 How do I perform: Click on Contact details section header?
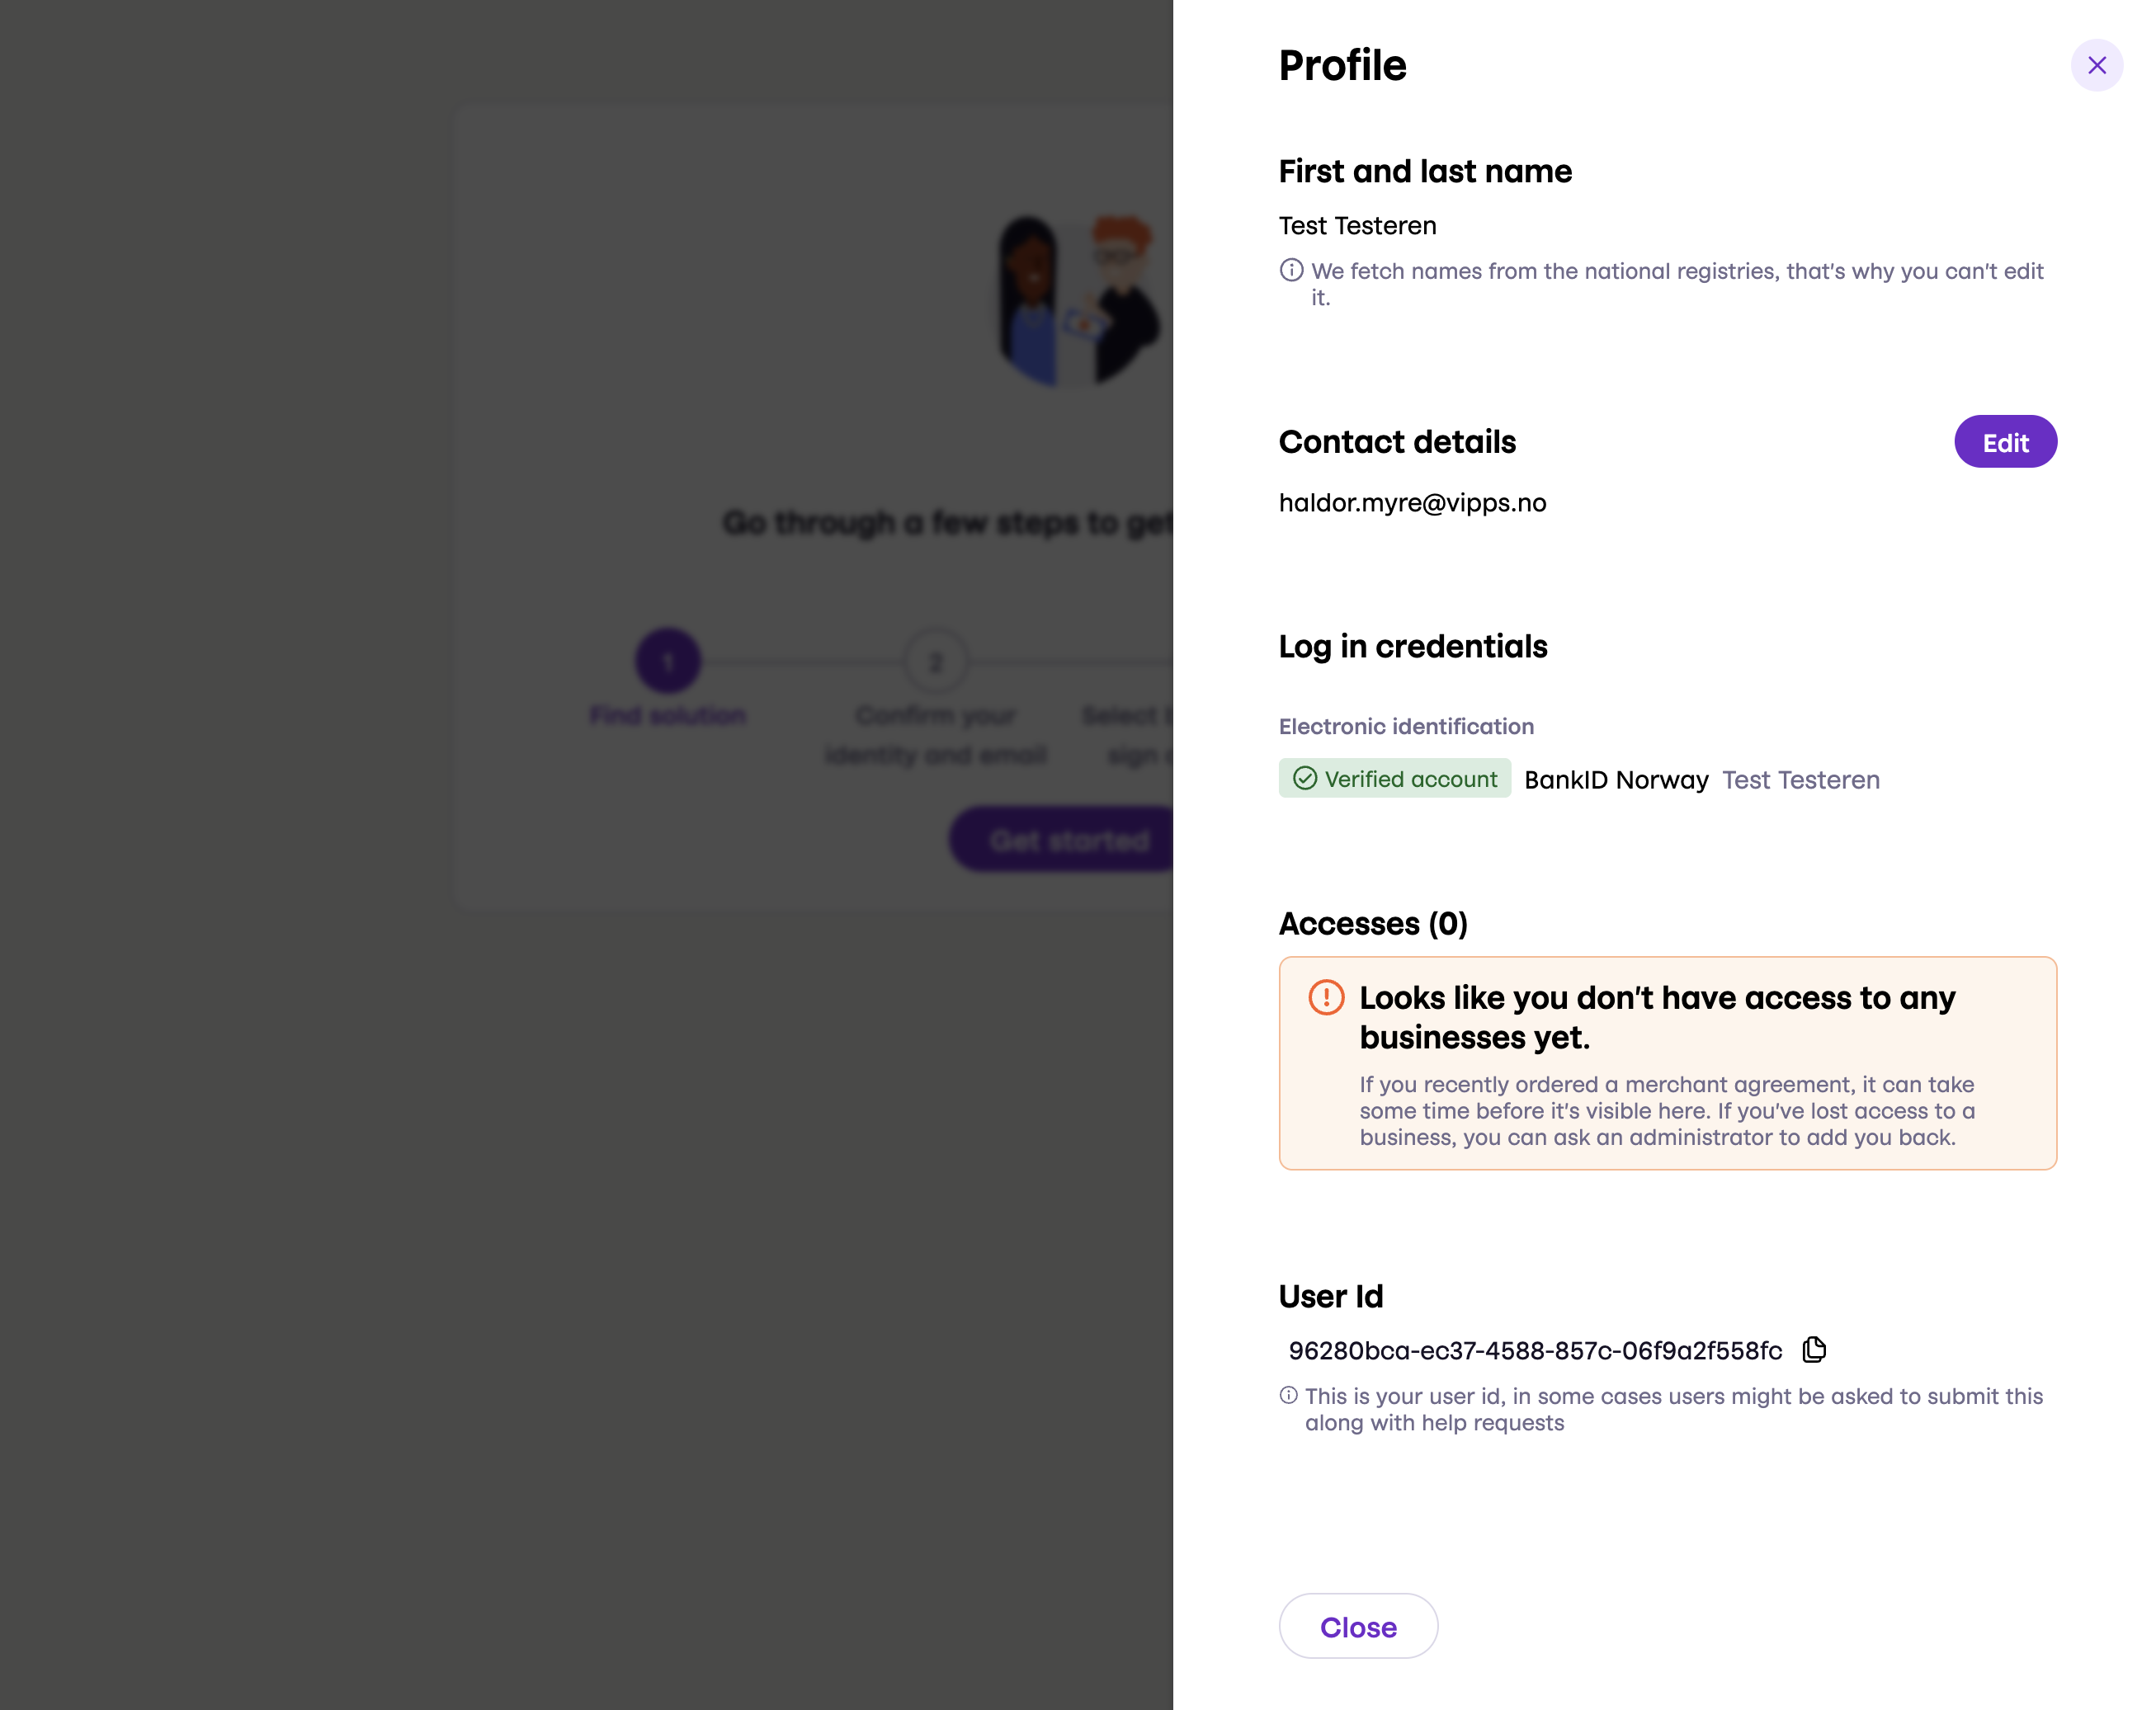(1397, 441)
